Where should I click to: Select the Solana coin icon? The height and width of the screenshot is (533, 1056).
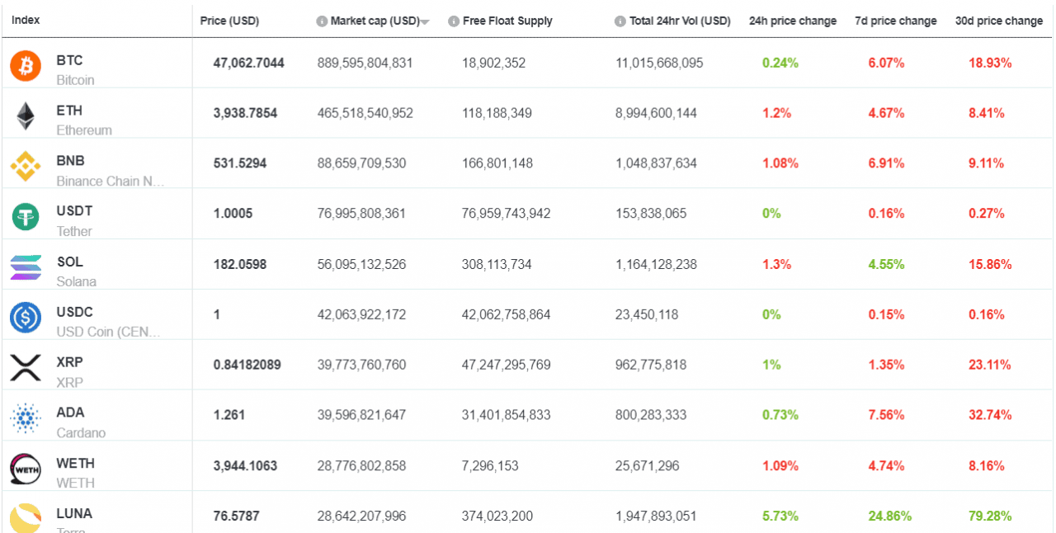[25, 264]
